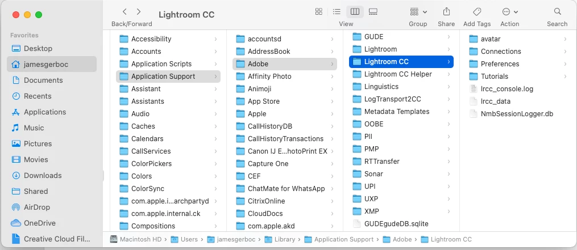The width and height of the screenshot is (577, 250).
Task: Expand the Accessibility folder chevron
Action: [215, 39]
